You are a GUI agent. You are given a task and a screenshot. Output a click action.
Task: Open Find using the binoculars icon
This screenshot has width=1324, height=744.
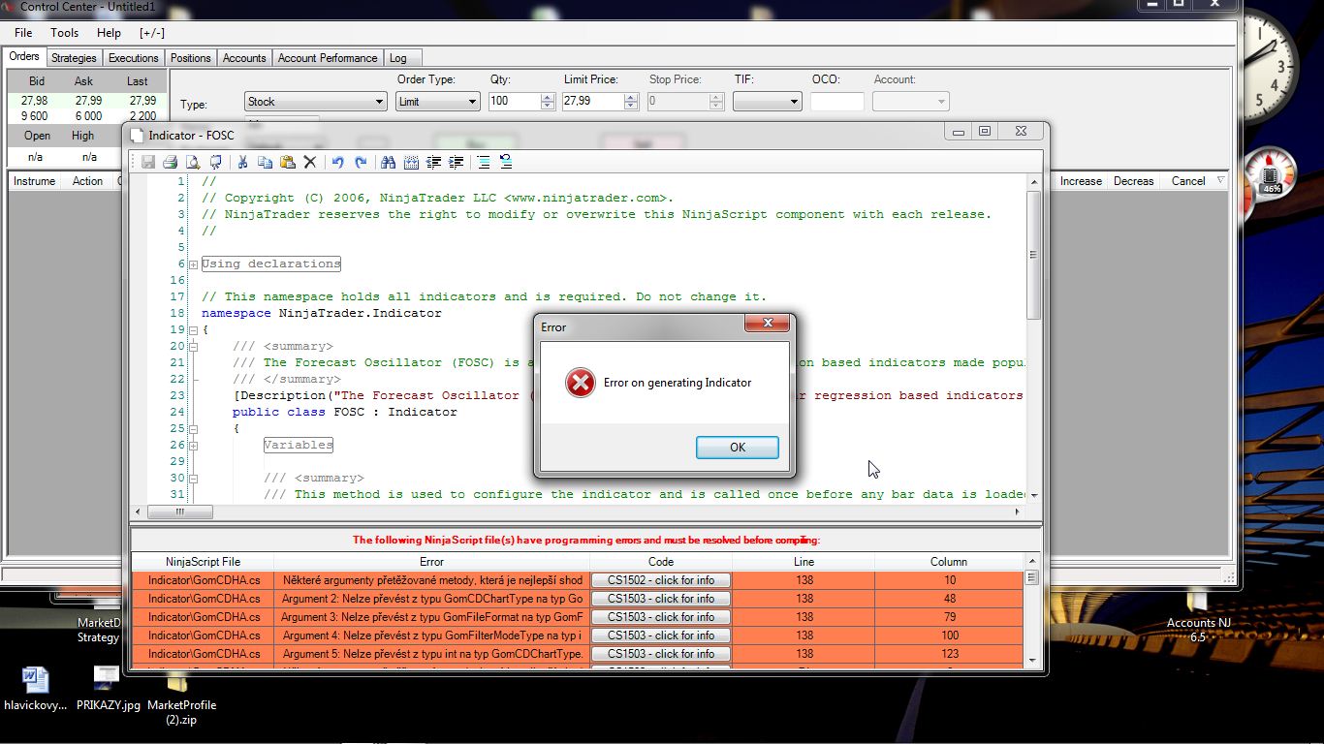point(388,162)
